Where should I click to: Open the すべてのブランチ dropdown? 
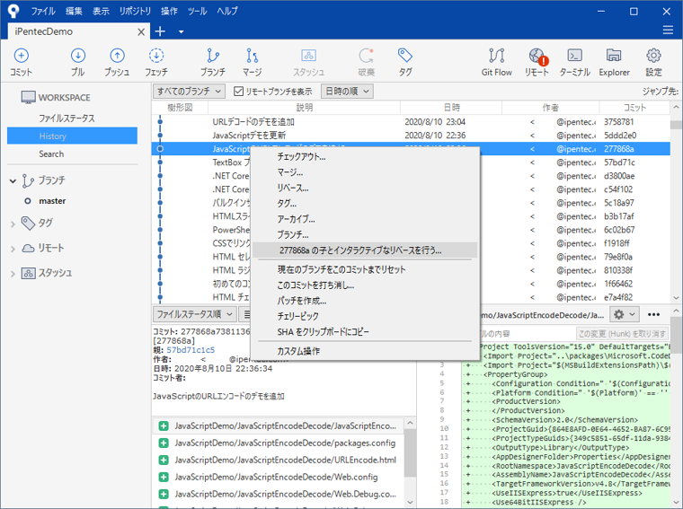189,91
